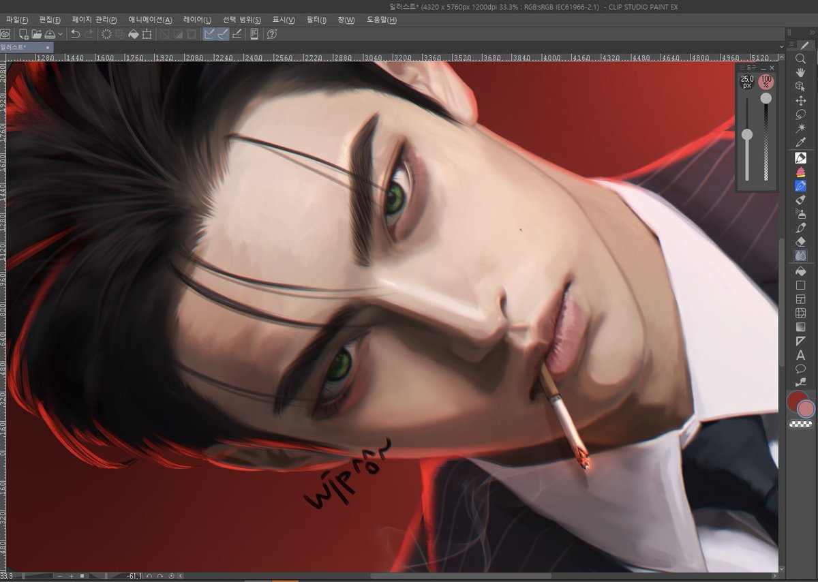818x582 pixels.
Task: Click the Scale/Rotate transform icon
Action: [147, 33]
